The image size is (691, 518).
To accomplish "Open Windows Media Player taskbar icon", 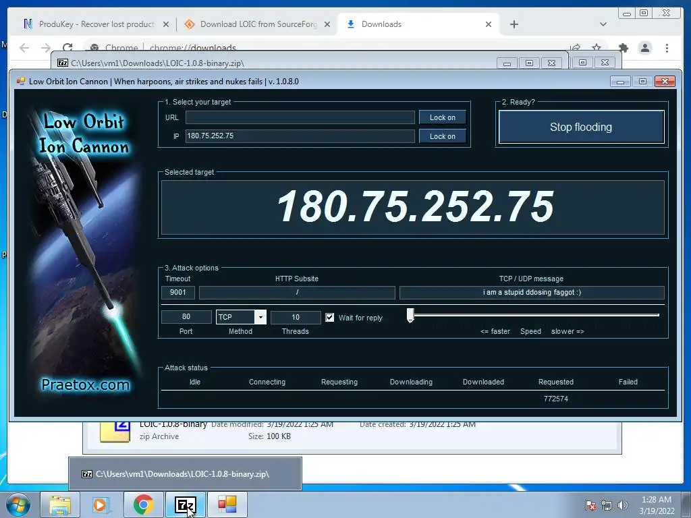I will [x=100, y=505].
